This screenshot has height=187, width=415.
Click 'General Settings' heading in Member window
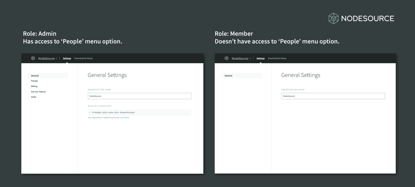(x=301, y=75)
